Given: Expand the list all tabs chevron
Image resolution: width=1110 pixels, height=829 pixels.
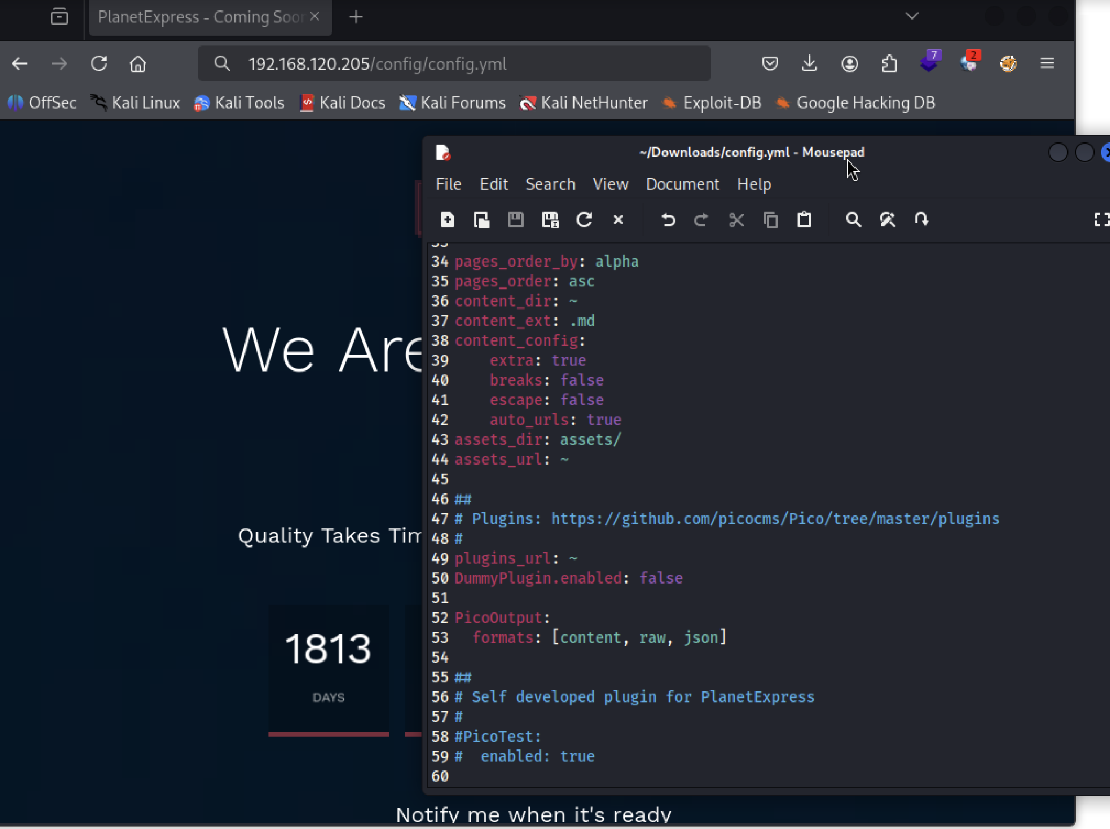Looking at the screenshot, I should (x=912, y=16).
